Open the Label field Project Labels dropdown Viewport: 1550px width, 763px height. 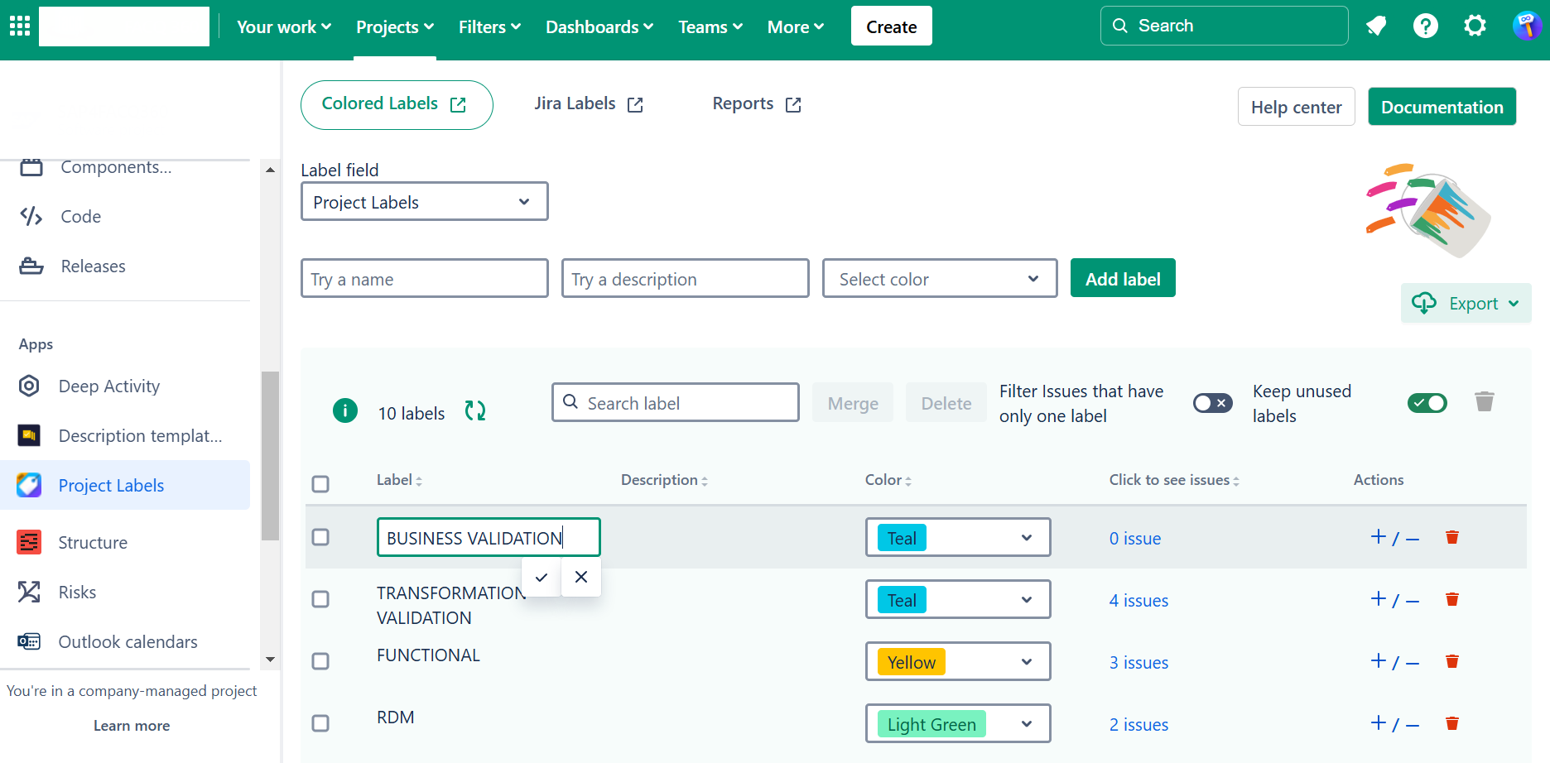click(x=424, y=202)
